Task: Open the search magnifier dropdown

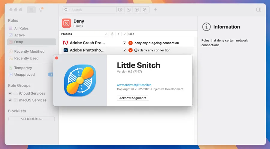Action: coord(67,10)
